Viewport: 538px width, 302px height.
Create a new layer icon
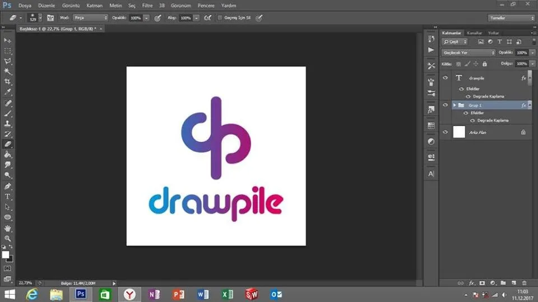[514, 283]
